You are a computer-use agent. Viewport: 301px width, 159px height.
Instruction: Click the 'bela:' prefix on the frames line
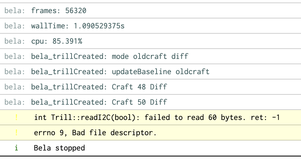coord(15,11)
